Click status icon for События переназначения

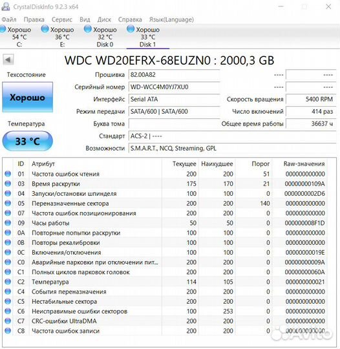[x=8, y=291]
